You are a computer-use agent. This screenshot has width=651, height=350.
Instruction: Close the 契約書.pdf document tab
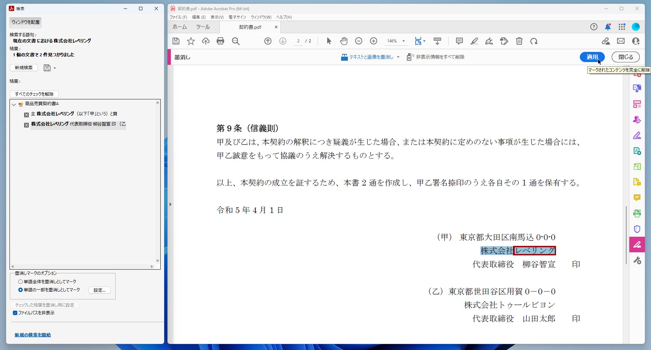tap(276, 27)
